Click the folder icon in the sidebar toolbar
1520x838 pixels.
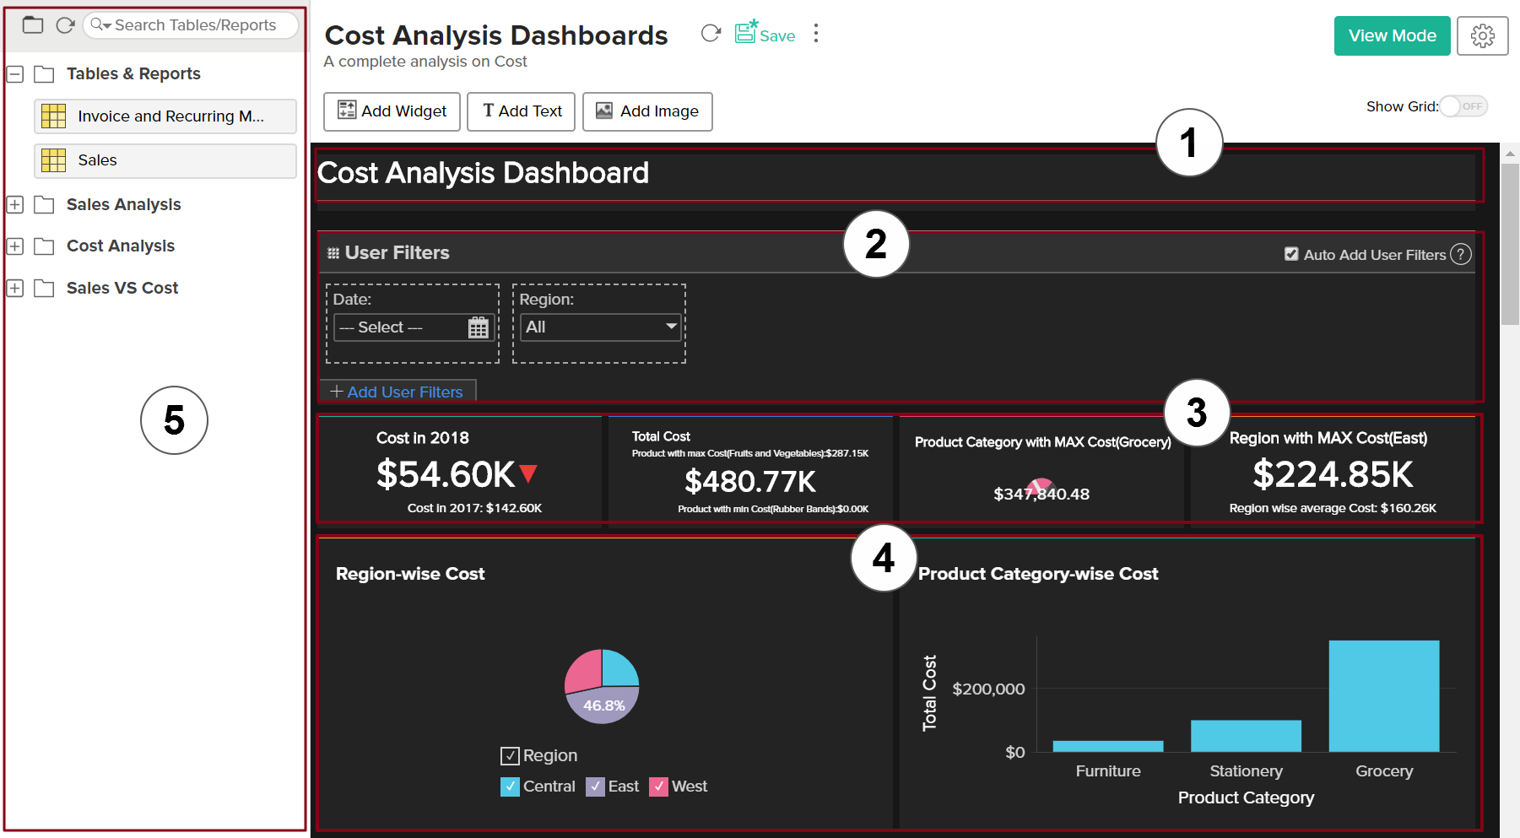[32, 24]
